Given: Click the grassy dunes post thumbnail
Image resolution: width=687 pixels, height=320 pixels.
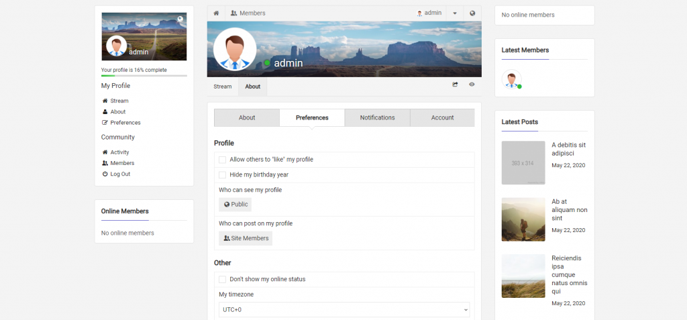Looking at the screenshot, I should (523, 276).
